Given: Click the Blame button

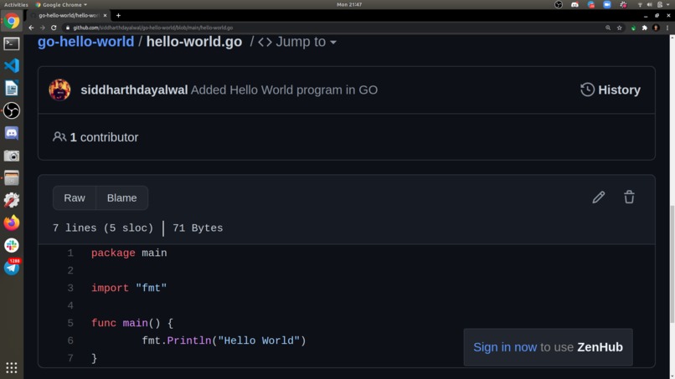Looking at the screenshot, I should (121, 198).
